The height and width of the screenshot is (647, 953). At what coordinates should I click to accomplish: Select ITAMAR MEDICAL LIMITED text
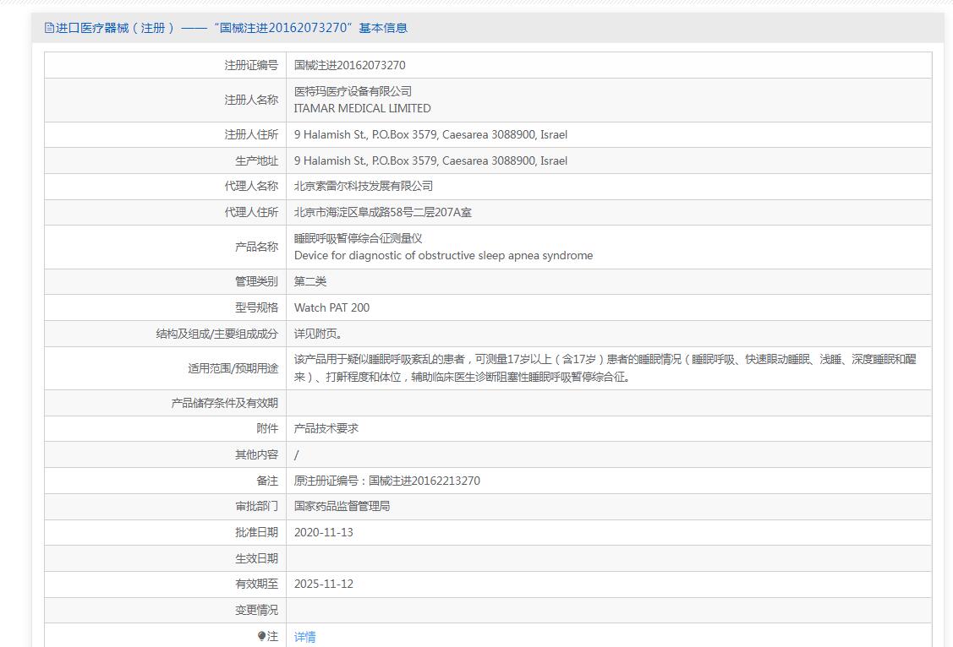[362, 109]
